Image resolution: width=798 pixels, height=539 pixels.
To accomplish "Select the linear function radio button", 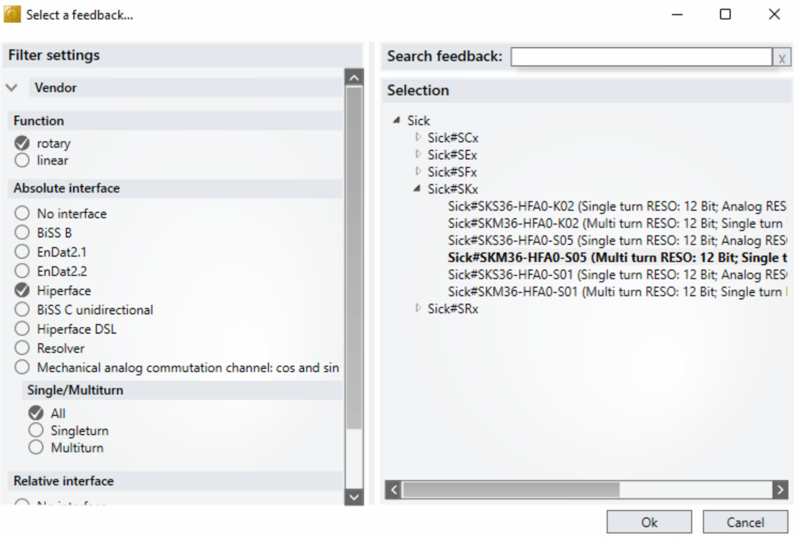I will click(x=22, y=161).
